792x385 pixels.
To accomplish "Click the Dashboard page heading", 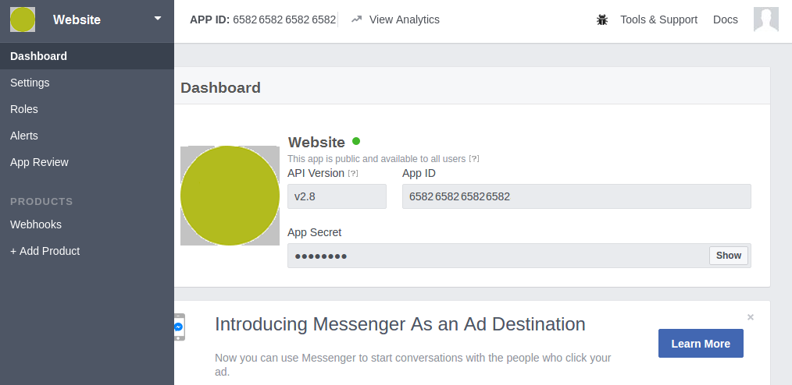I will click(x=221, y=88).
